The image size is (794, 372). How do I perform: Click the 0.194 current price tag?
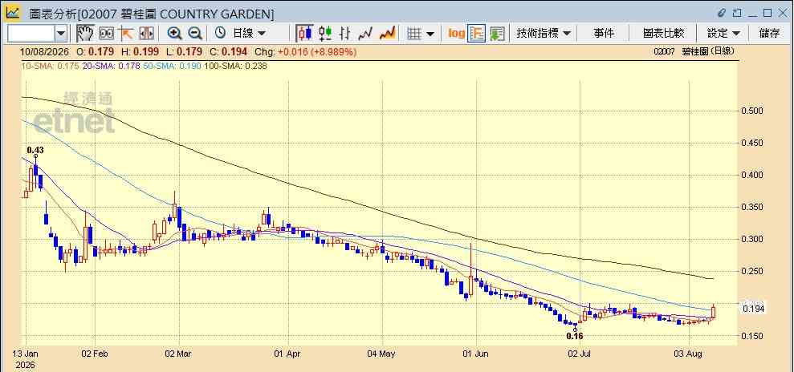754,309
